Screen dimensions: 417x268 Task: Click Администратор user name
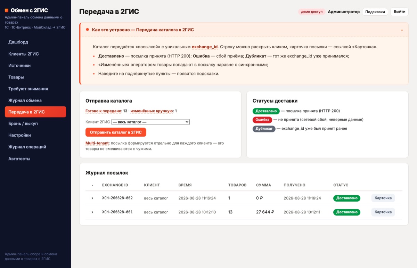point(344,12)
